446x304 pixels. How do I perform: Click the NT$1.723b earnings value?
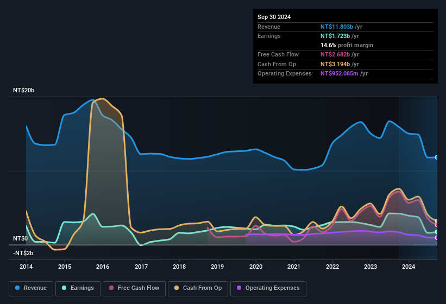pyautogui.click(x=335, y=36)
